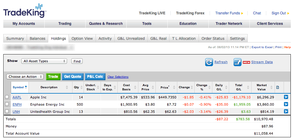Click the blue arrow icon in UNH row
Screen dimensions: 295x140
coord(286,112)
